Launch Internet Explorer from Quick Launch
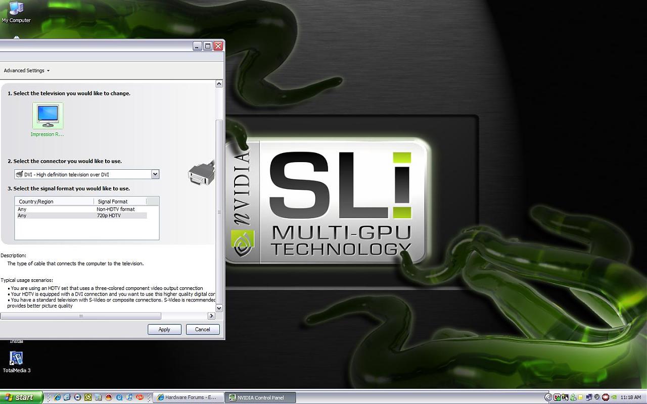Viewport: 647px width, 404px height. tap(57, 397)
